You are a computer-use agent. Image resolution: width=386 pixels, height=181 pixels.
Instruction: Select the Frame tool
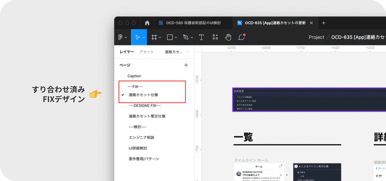click(154, 37)
